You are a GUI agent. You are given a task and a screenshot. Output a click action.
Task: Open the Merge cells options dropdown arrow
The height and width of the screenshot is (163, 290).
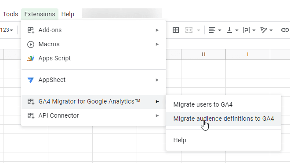coord(199,30)
